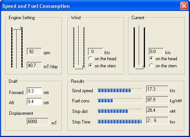Click the Fuel cons label

81,101
